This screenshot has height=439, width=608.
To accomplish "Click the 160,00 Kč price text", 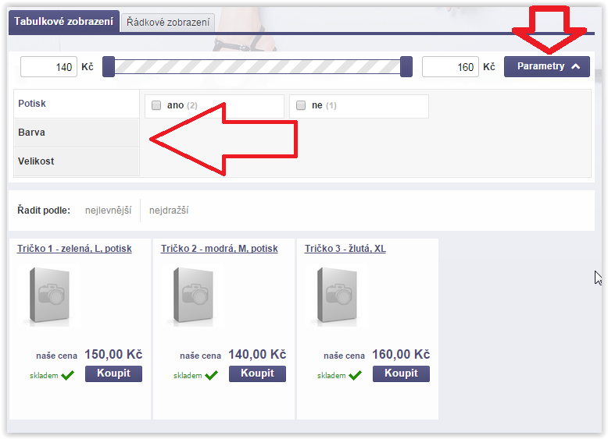I will (401, 354).
